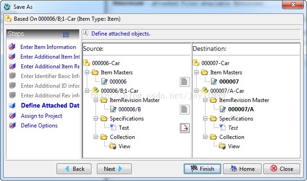
Task: Click greyed Enter Additional ID info step
Action: coord(50,85)
